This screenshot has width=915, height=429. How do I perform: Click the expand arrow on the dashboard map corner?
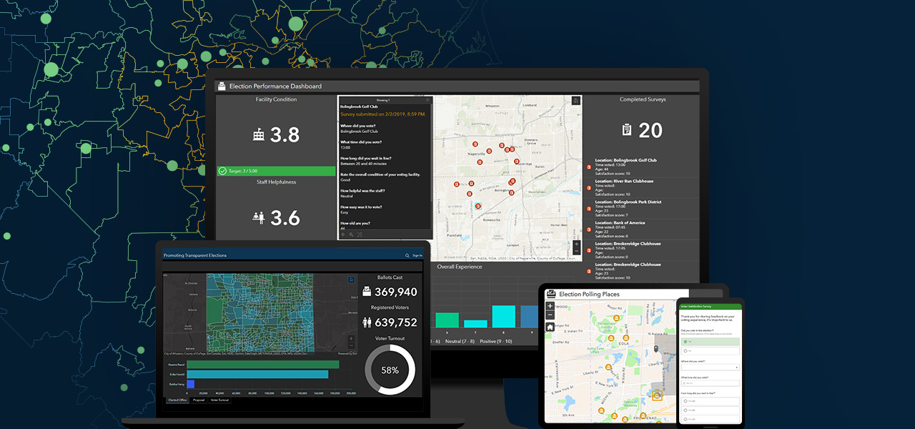[x=575, y=99]
